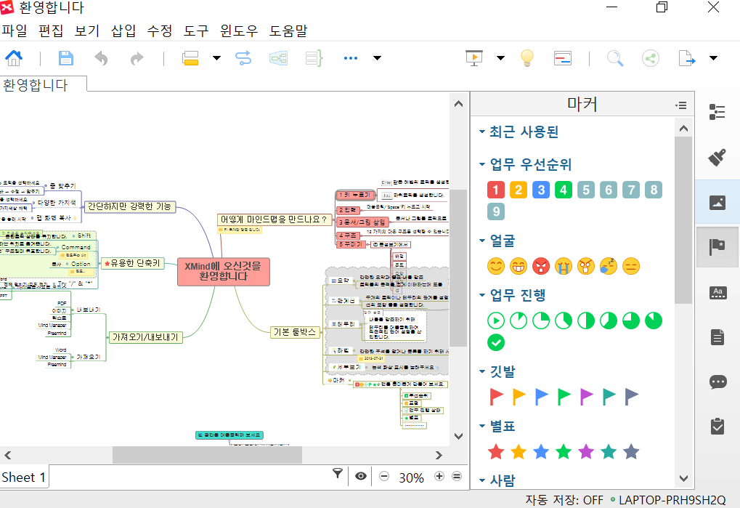
Task: Open the 파일 menu
Action: tap(15, 31)
